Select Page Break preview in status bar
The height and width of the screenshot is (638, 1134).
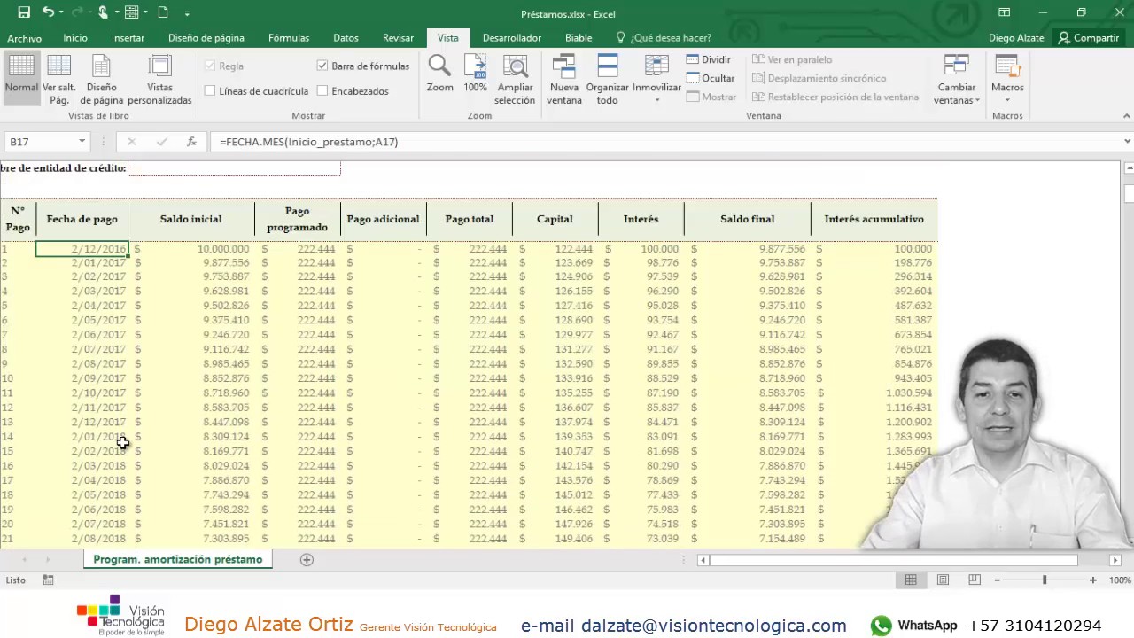pyautogui.click(x=975, y=580)
